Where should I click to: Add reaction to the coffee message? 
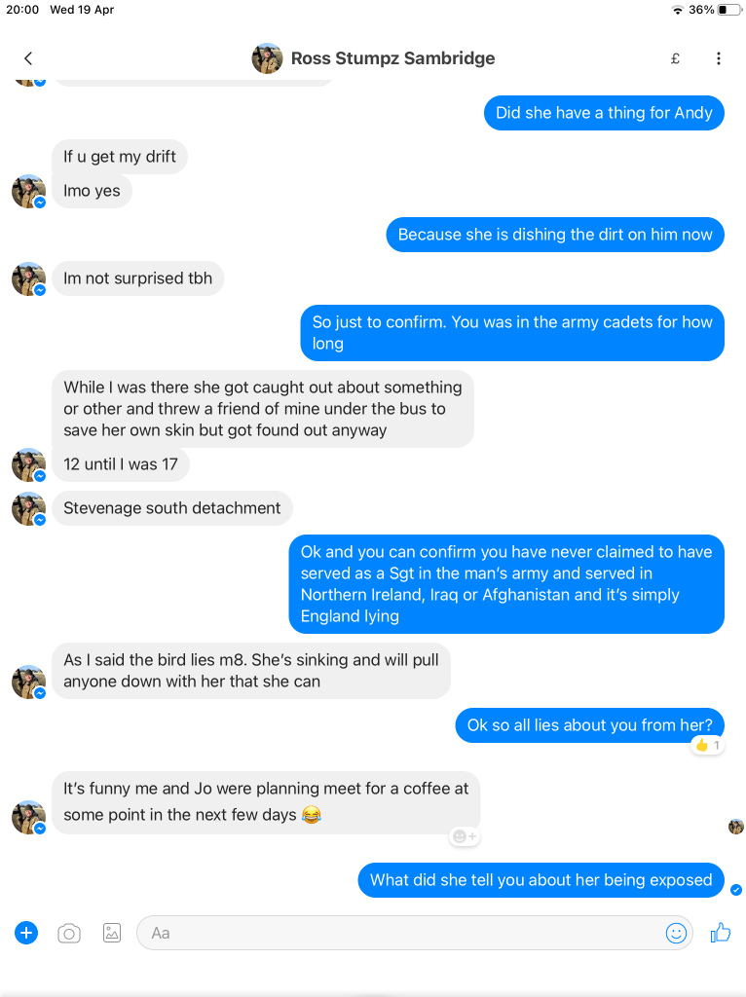pos(465,836)
